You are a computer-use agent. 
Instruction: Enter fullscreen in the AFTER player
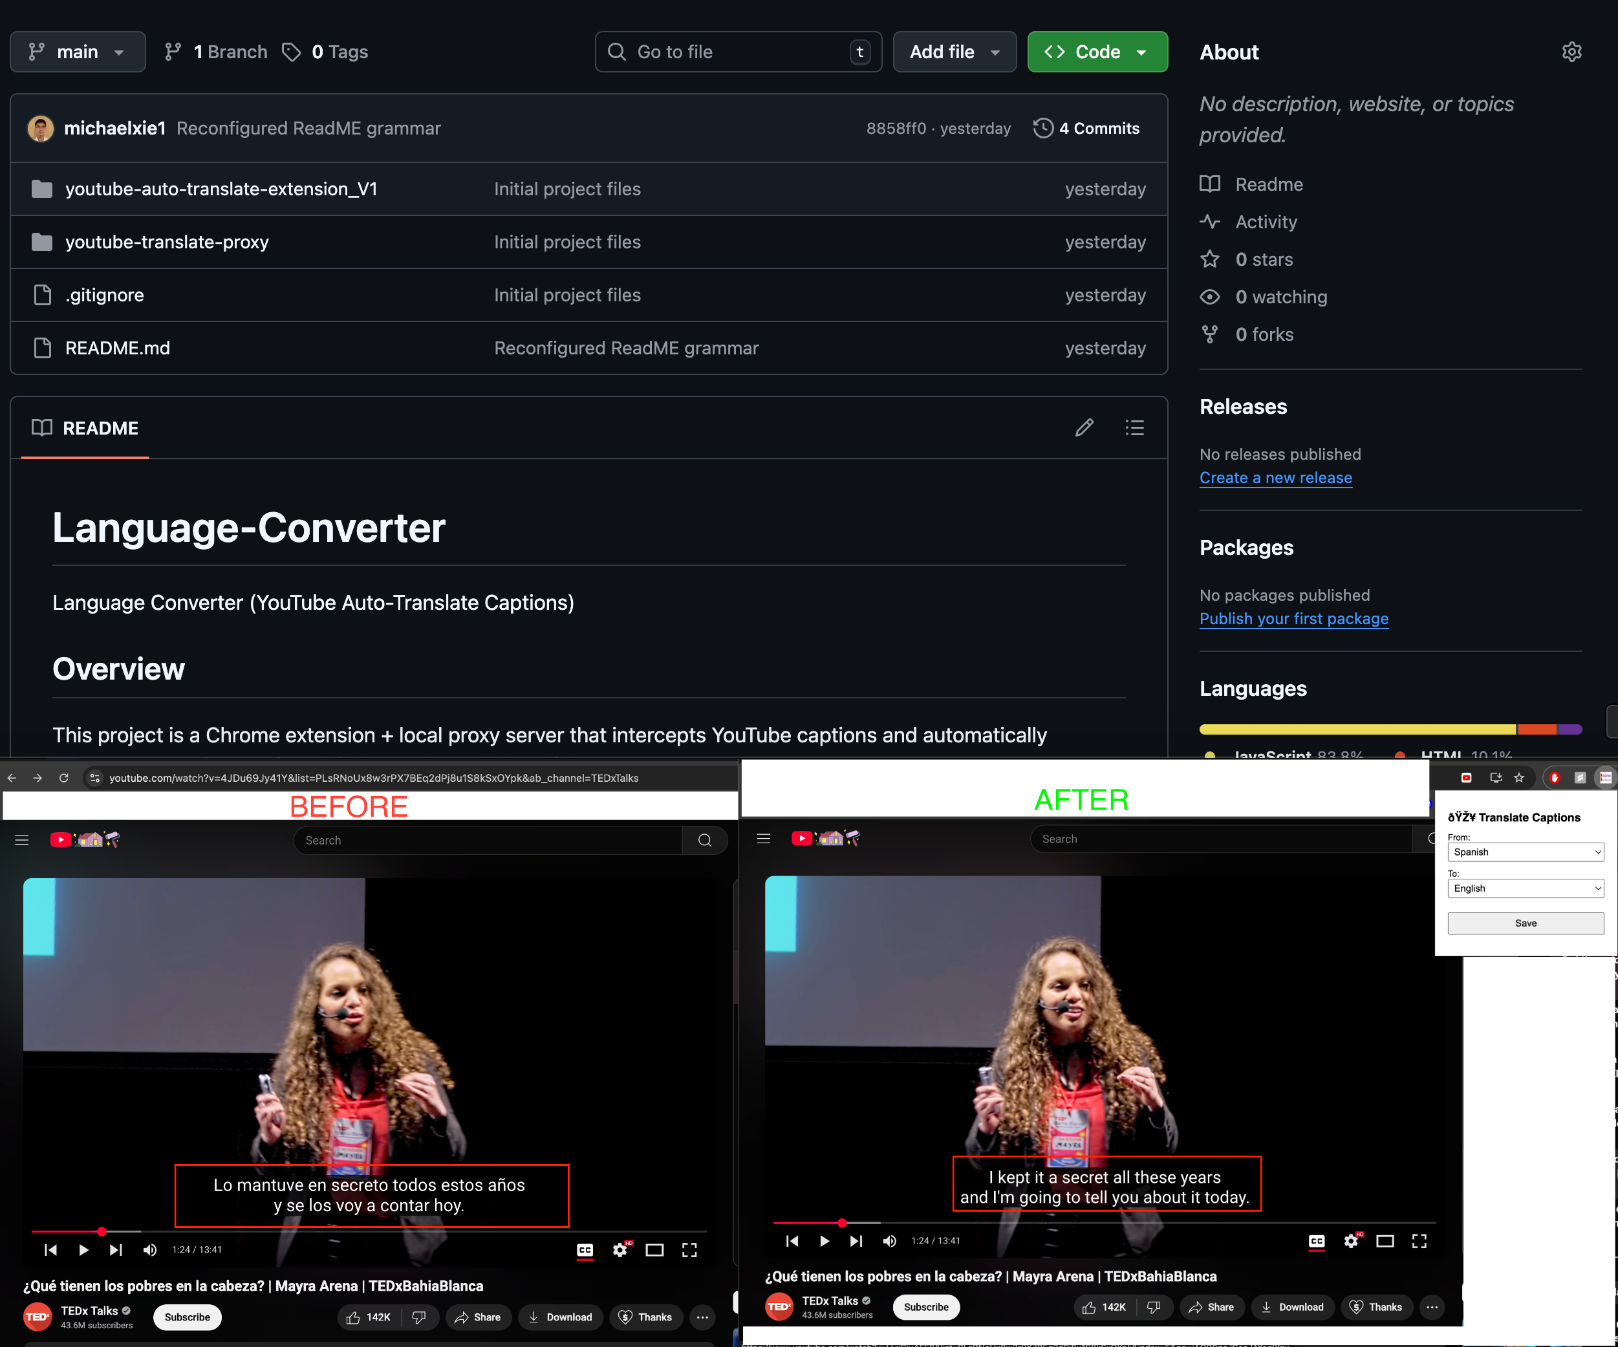click(x=1419, y=1241)
